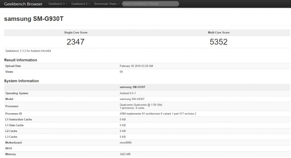291x158 pixels.
Task: Click the System Information section heading
Action: click(x=22, y=81)
